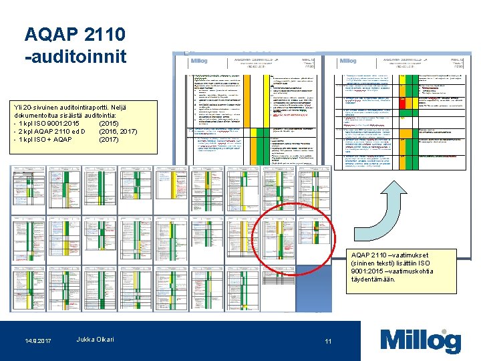Click the line "Yli 20-sivuinen auditointiraportti. Neljä"

pyautogui.click(x=70, y=108)
